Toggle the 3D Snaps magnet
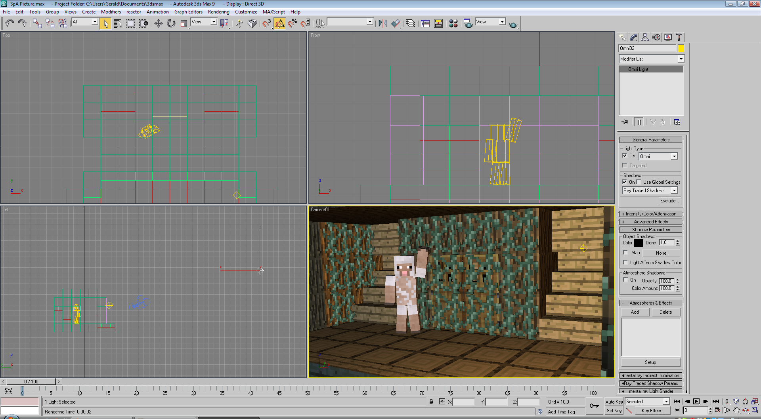This screenshot has height=419, width=761. (x=266, y=24)
